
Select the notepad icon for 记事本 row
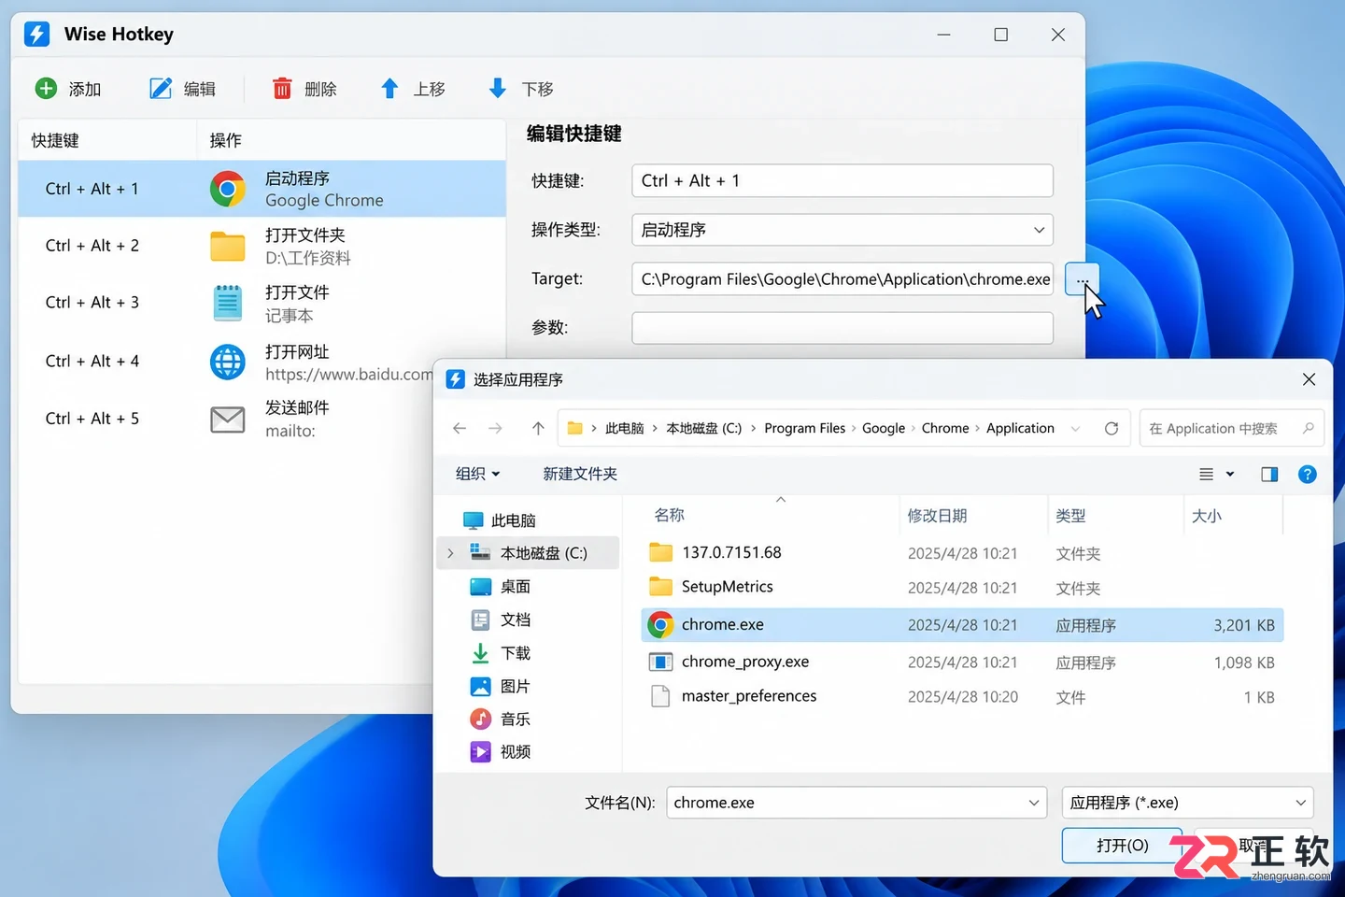coord(228,303)
